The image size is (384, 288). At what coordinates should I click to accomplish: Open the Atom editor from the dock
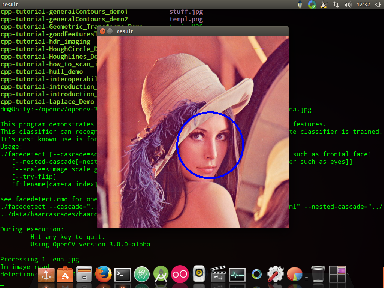[x=141, y=274]
